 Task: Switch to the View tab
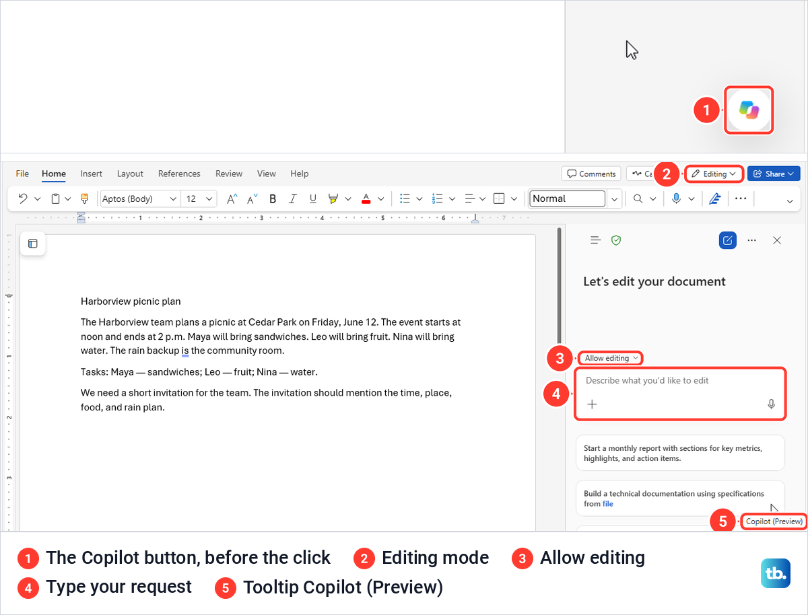click(267, 174)
